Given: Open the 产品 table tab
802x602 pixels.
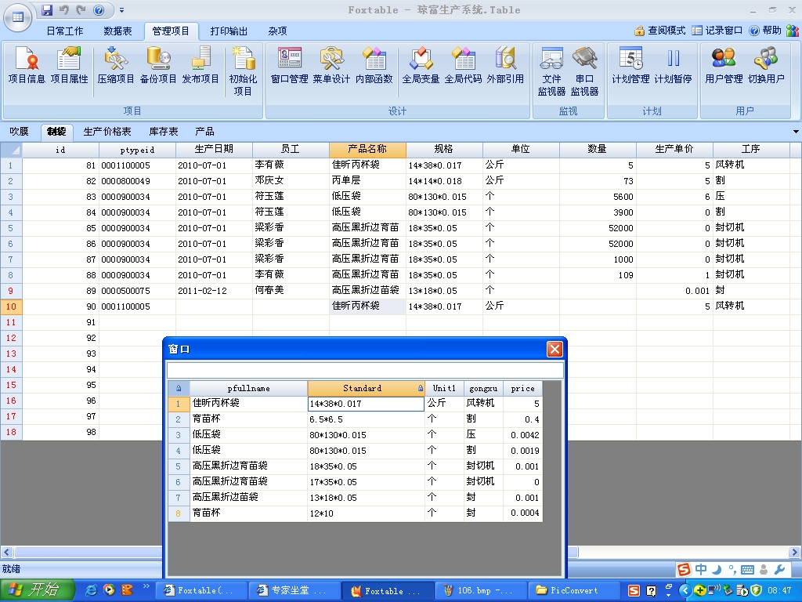Looking at the screenshot, I should pos(204,132).
